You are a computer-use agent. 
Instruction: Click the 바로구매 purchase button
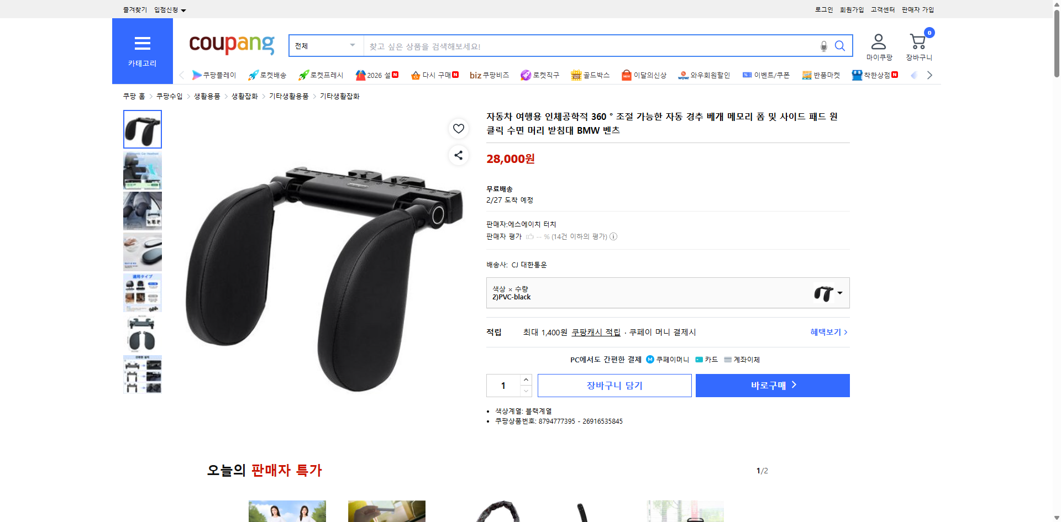pos(772,385)
